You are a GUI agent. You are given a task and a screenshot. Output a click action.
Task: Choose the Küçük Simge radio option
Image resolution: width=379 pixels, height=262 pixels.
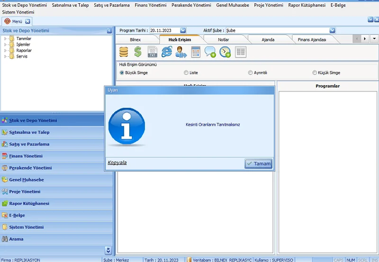315,73
